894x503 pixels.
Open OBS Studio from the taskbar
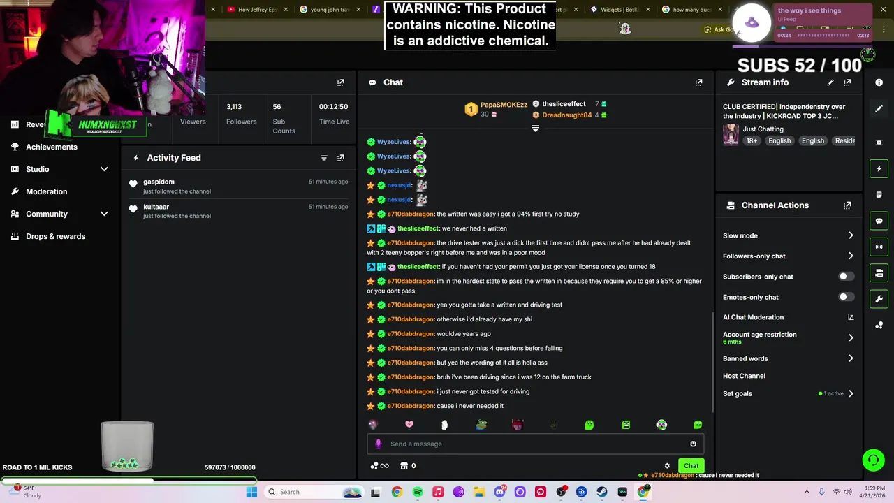pos(561,492)
